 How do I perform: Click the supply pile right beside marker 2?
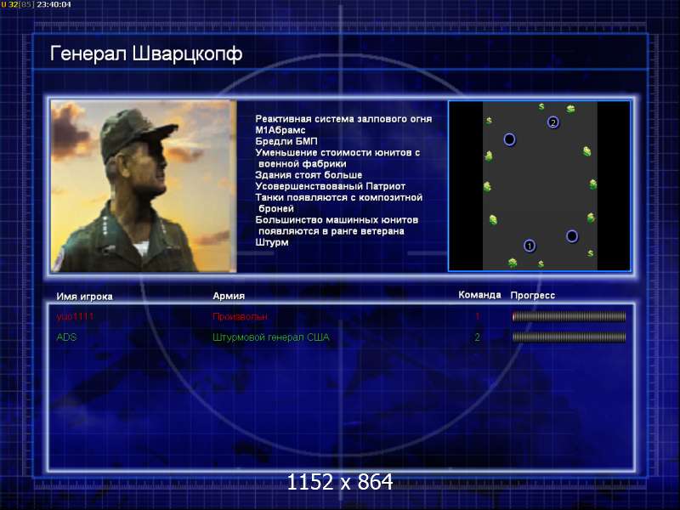pyautogui.click(x=571, y=110)
